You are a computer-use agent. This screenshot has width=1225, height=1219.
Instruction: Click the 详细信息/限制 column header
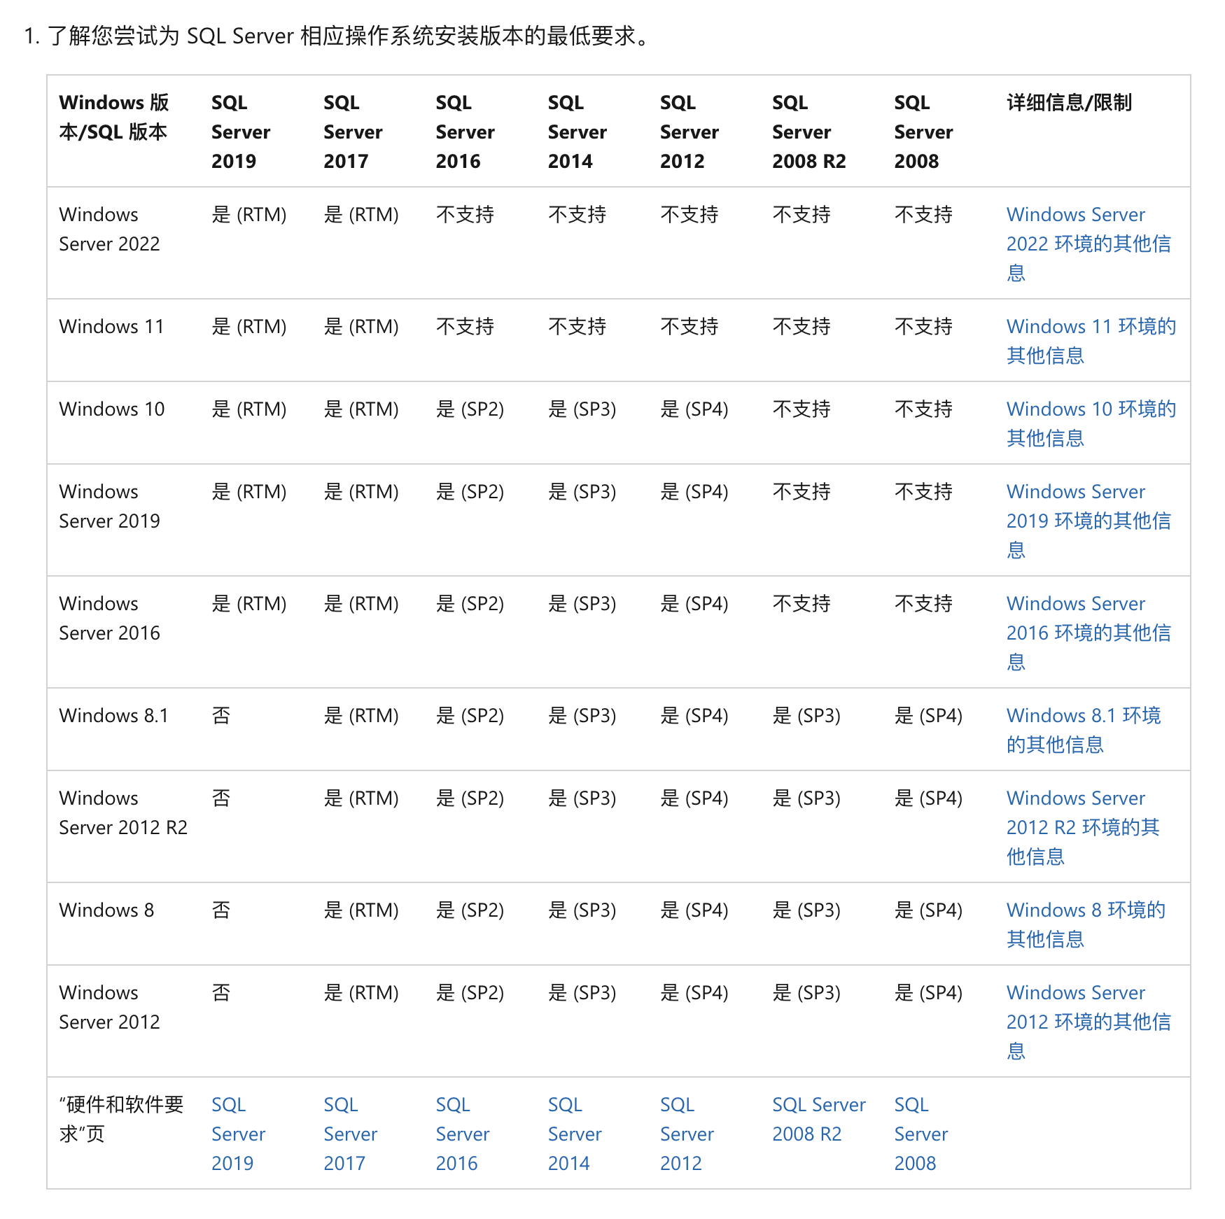[x=1069, y=103]
